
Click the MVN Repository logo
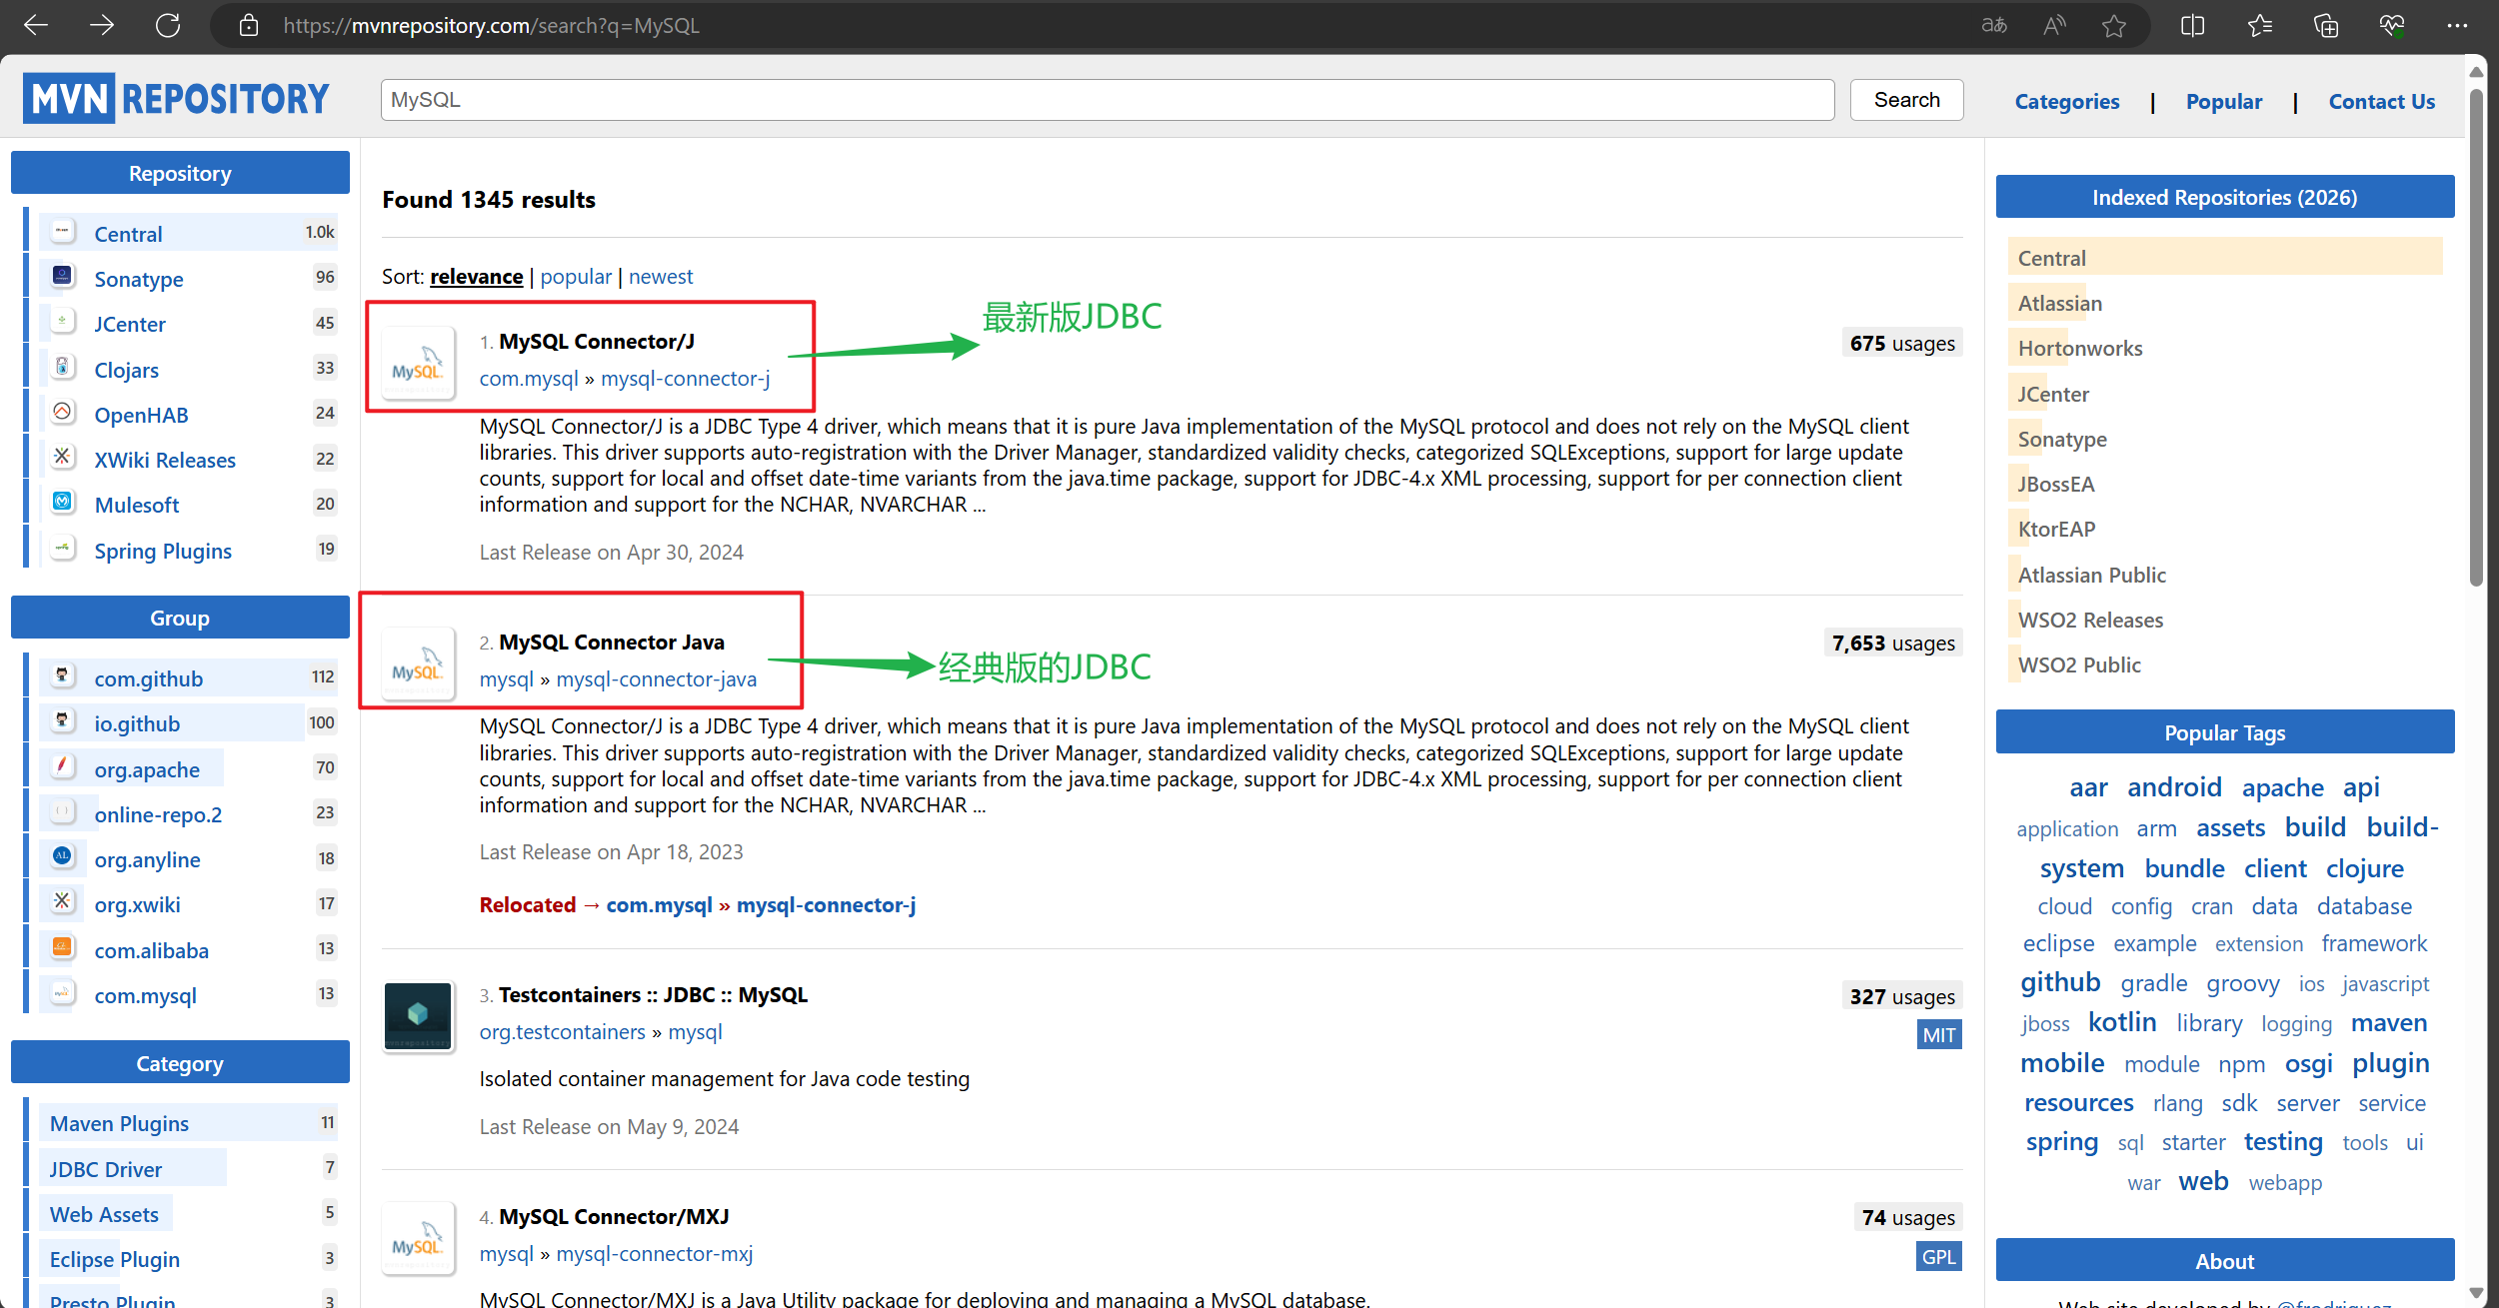coord(176,99)
